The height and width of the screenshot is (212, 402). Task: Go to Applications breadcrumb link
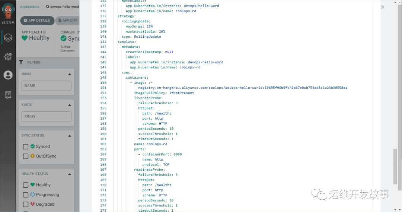(x=30, y=7)
